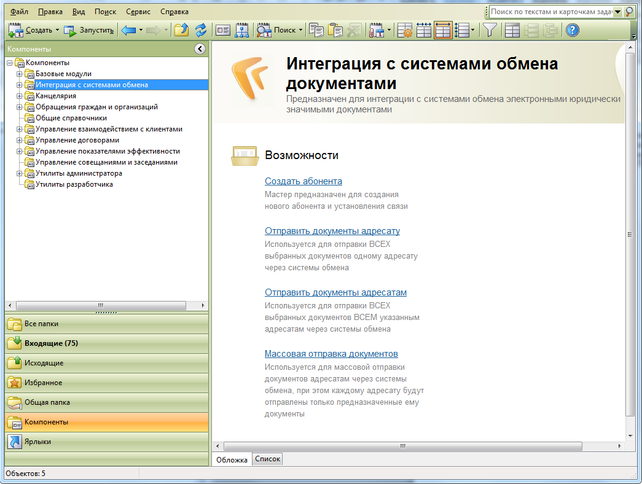642x484 pixels.
Task: Select Управление договорами in the tree
Action: coord(77,141)
